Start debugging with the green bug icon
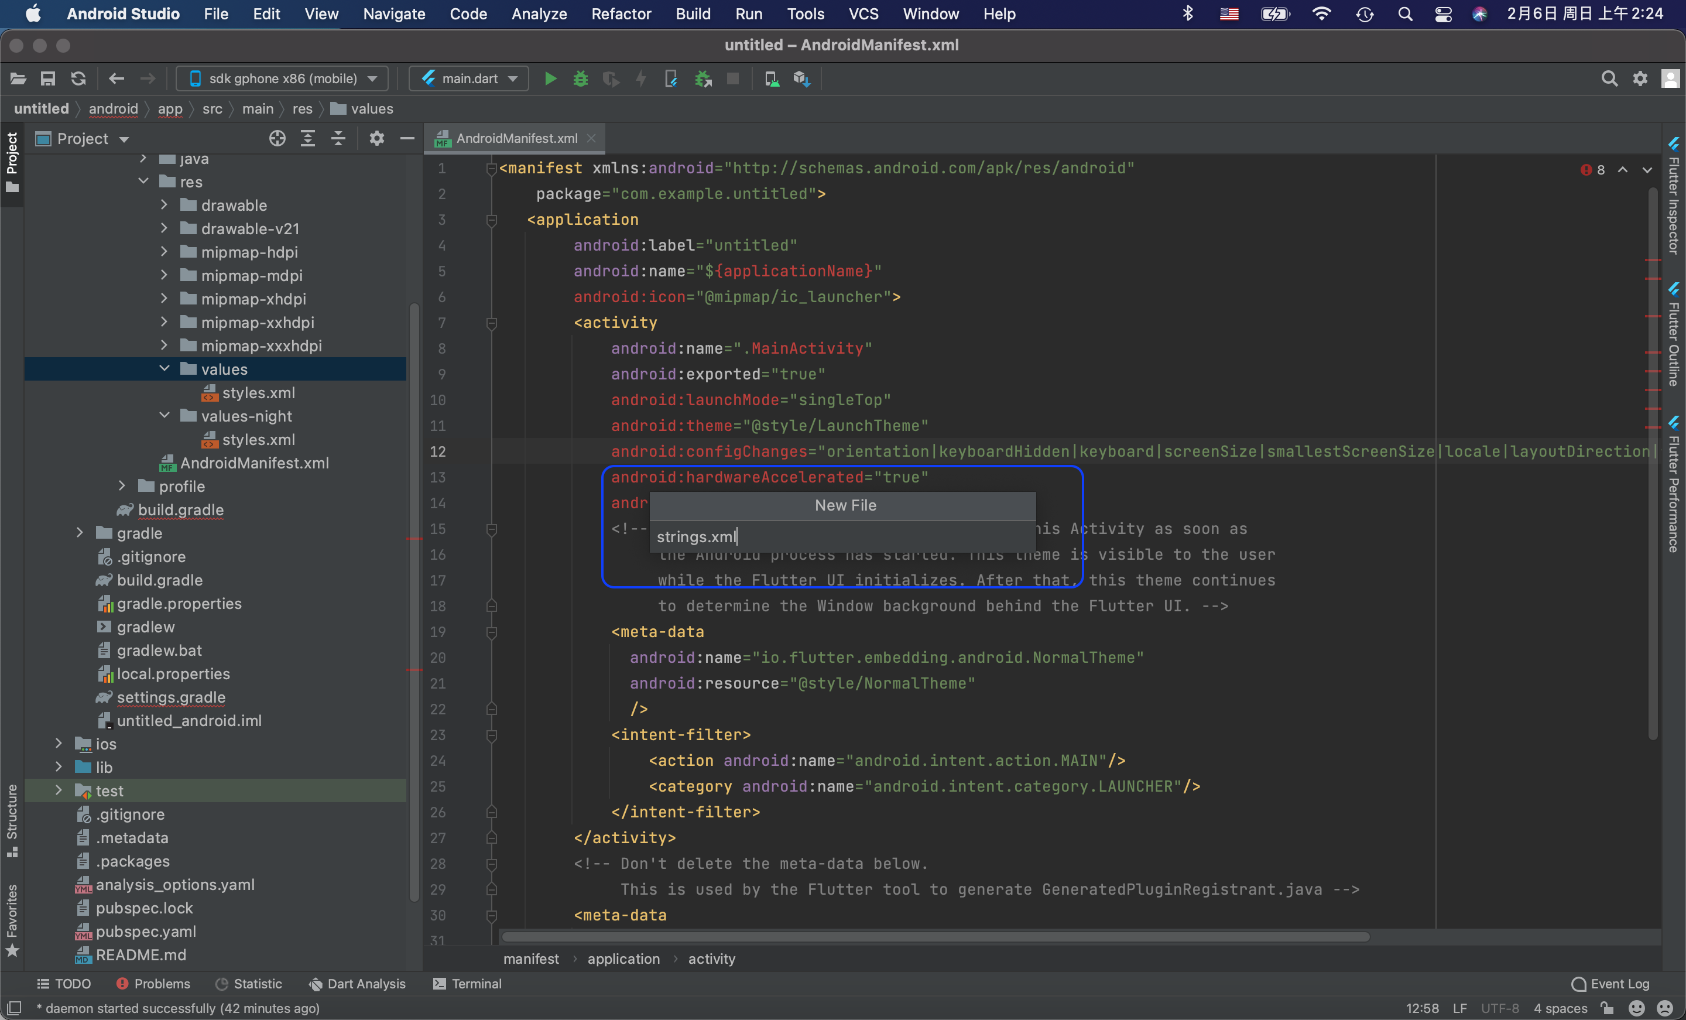Viewport: 1686px width, 1020px height. point(580,78)
